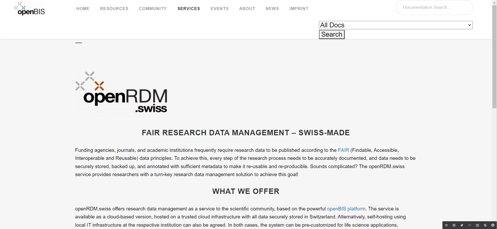Go to the Services page
Image resolution: width=497 pixels, height=229 pixels.
189,9
